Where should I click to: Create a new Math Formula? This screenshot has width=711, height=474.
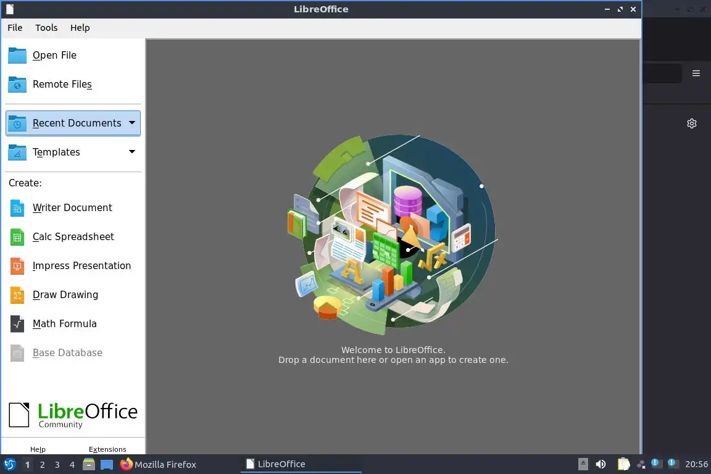click(64, 324)
